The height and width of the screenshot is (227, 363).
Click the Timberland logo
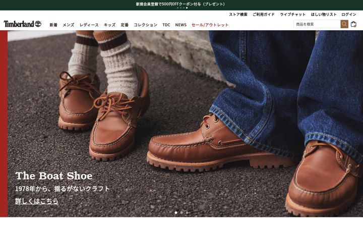coord(23,24)
